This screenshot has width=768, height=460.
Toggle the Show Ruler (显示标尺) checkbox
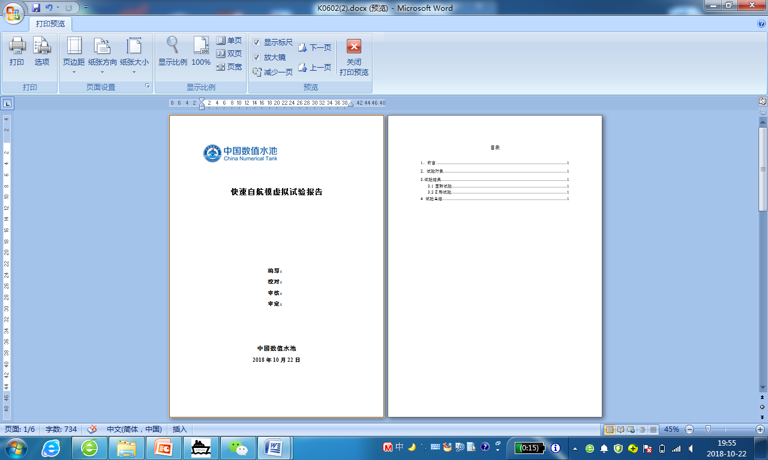257,43
